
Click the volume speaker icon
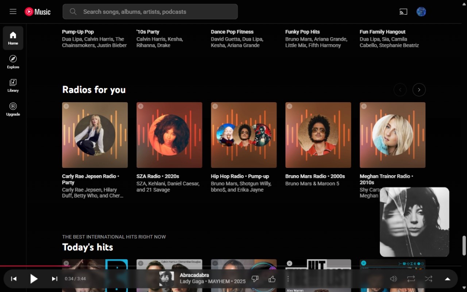[393, 279]
